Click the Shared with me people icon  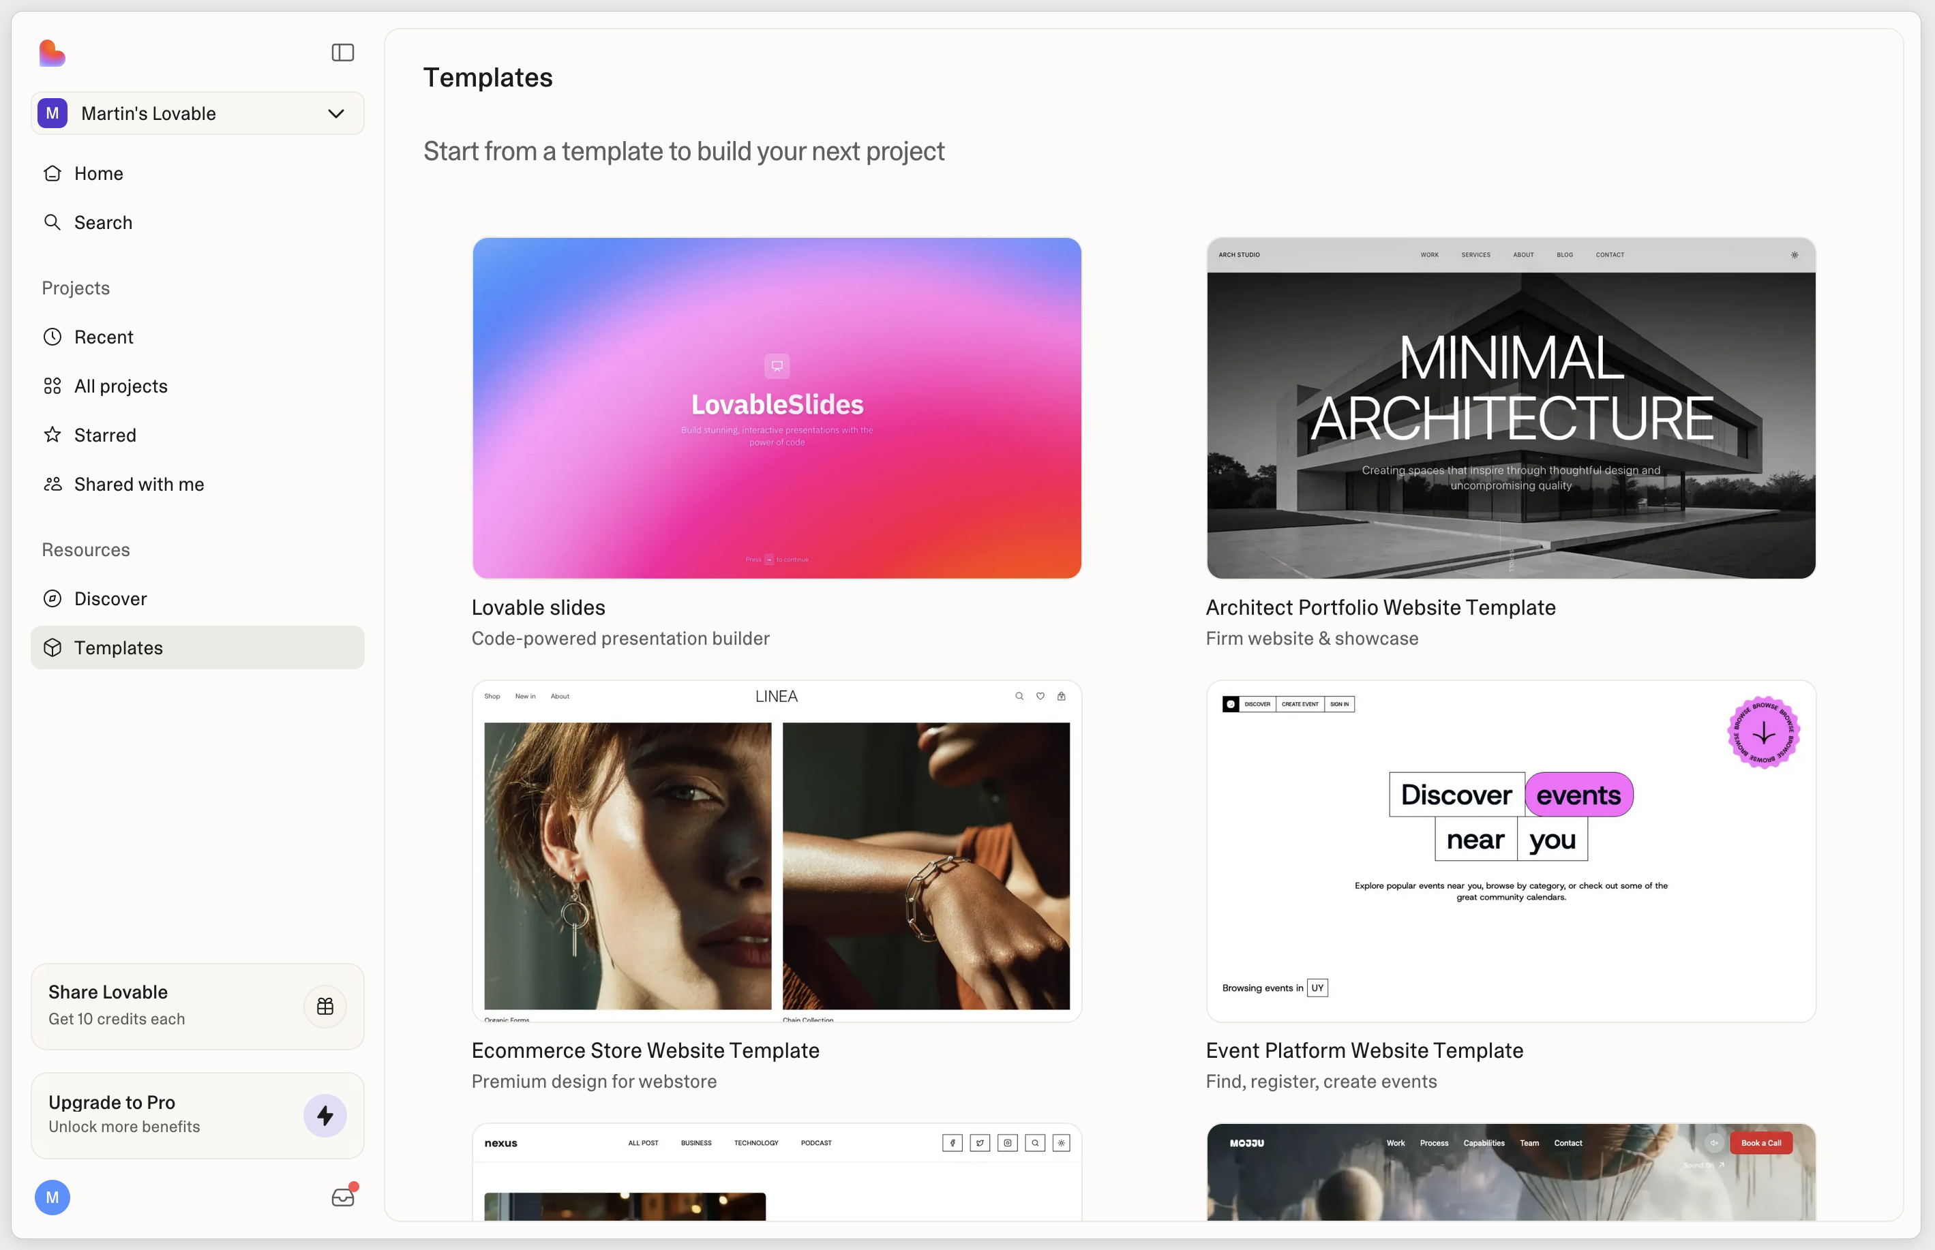(52, 485)
